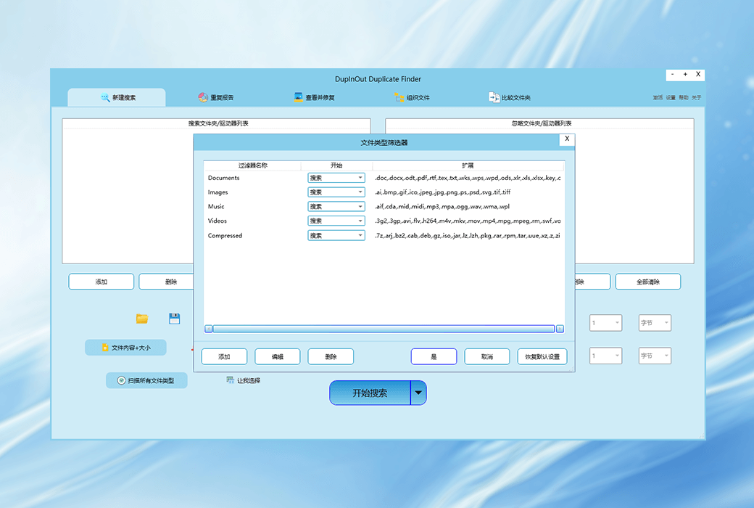
Task: Select the Music filter row name
Action: [216, 207]
